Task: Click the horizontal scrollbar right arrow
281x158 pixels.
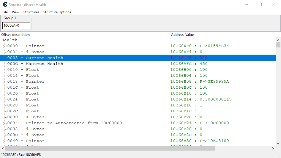Action: pyautogui.click(x=273, y=148)
